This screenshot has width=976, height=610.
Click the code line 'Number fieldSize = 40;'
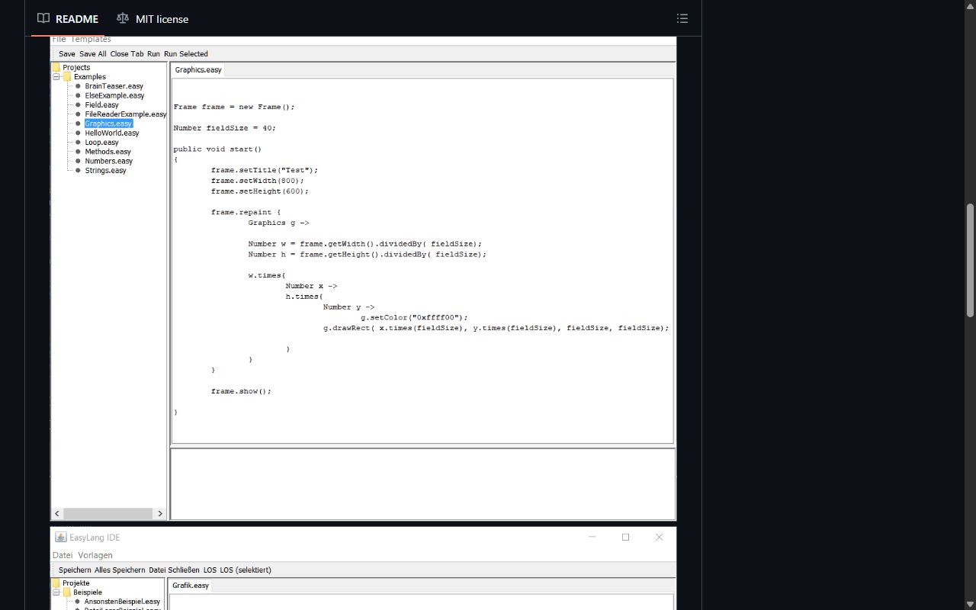click(x=224, y=128)
